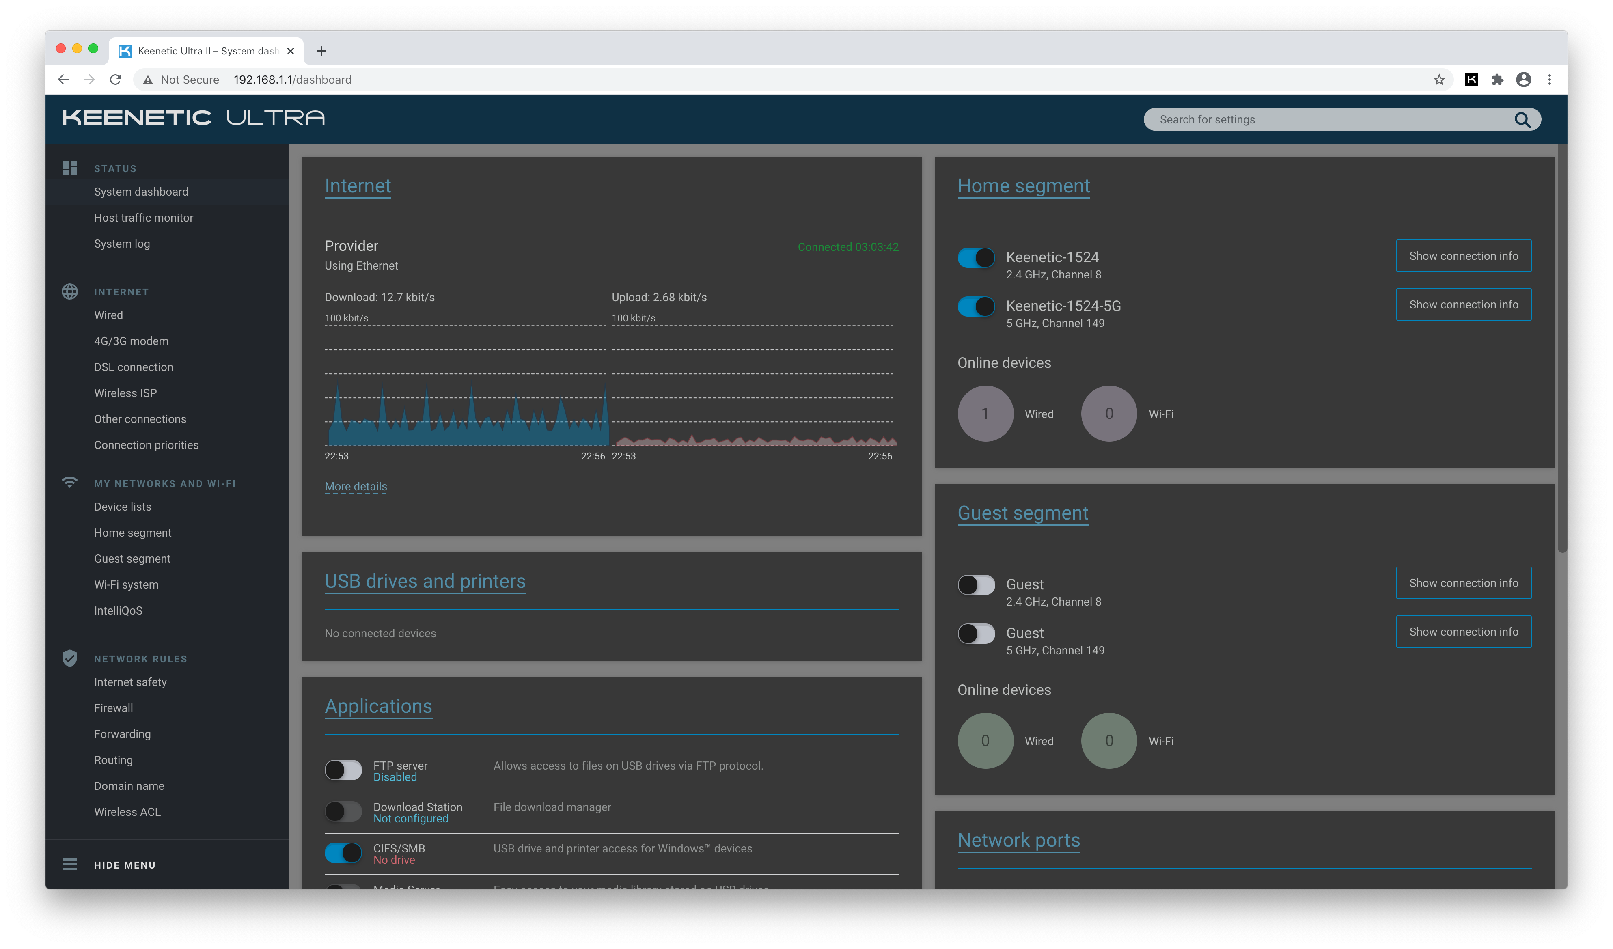This screenshot has height=949, width=1613.
Task: Click the Internet globe icon in sidebar
Action: pyautogui.click(x=70, y=292)
